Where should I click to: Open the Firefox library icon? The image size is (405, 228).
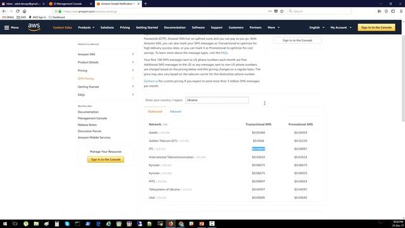(380, 11)
